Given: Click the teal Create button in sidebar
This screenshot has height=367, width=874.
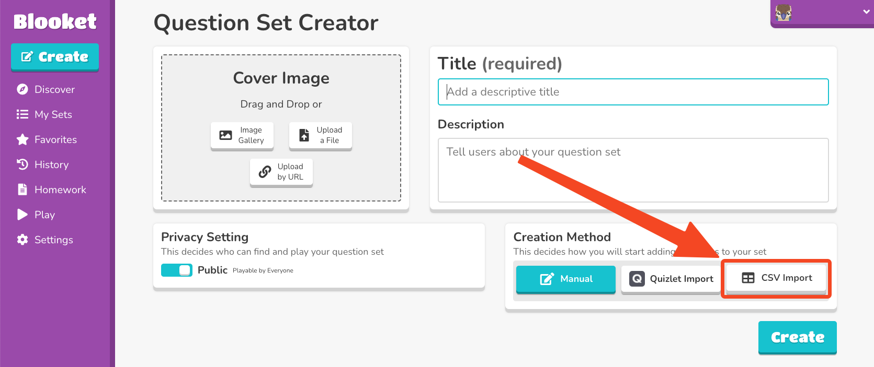Looking at the screenshot, I should click(55, 57).
